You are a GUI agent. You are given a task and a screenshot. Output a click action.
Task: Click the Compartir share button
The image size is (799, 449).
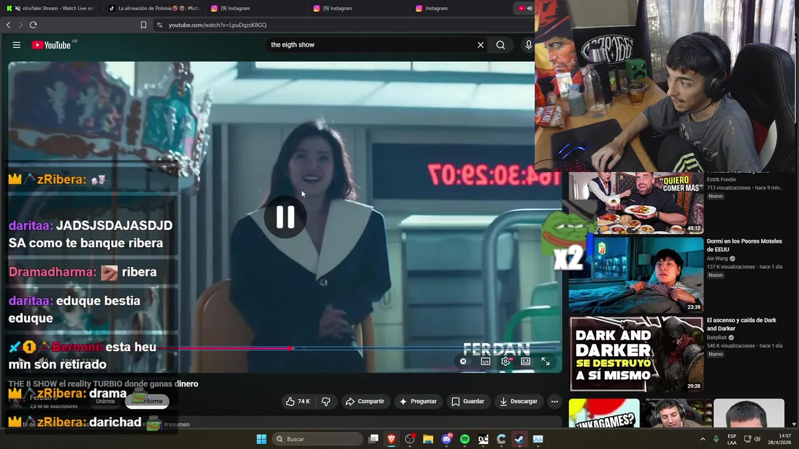click(365, 401)
